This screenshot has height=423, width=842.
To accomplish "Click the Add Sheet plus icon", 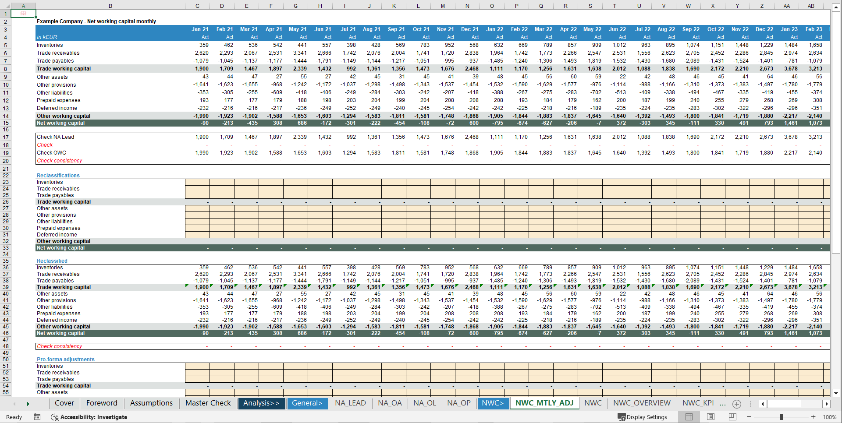I will pos(737,404).
